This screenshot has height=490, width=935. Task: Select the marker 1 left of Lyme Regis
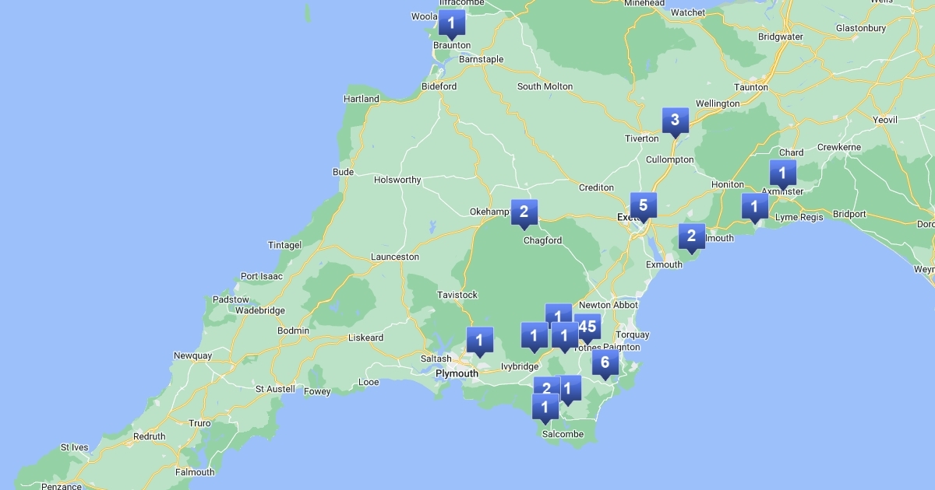coord(754,208)
